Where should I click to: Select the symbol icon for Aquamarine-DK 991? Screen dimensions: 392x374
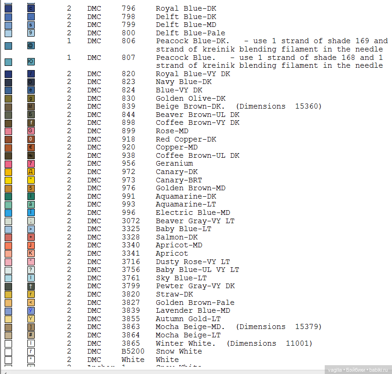pyautogui.click(x=31, y=196)
